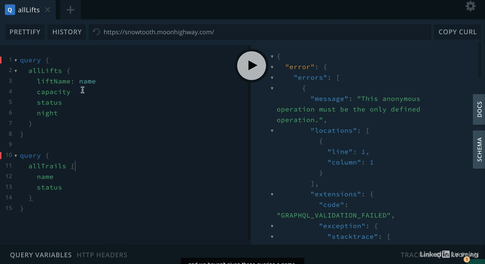Click the "line": 1 entry in the response
The height and width of the screenshot is (264, 485).
[346, 152]
